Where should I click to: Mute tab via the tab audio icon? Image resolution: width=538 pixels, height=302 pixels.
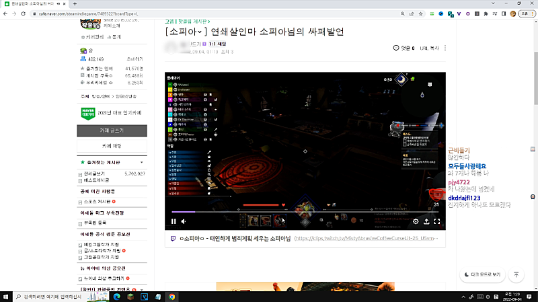(59, 4)
